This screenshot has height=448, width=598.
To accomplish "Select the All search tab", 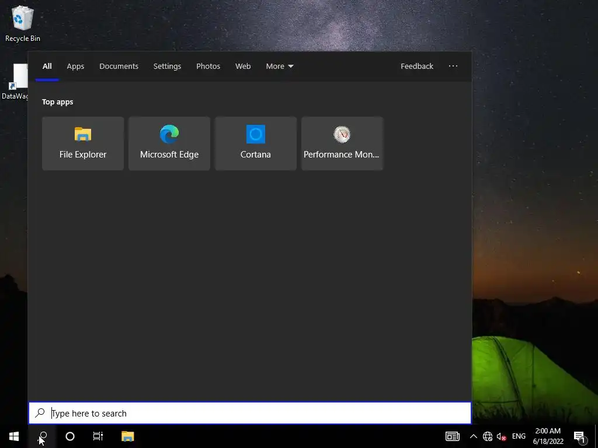I will 47,66.
